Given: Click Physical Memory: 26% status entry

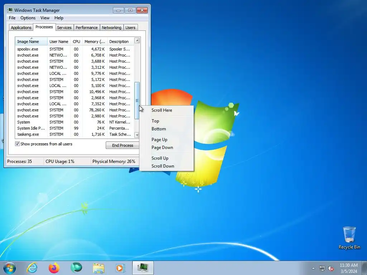Looking at the screenshot, I should coord(114,161).
